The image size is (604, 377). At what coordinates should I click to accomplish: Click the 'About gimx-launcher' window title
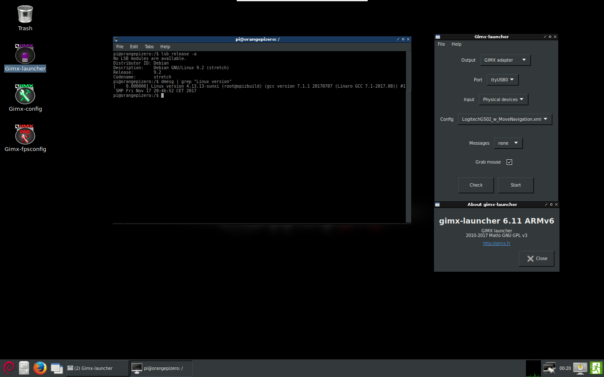coord(492,205)
